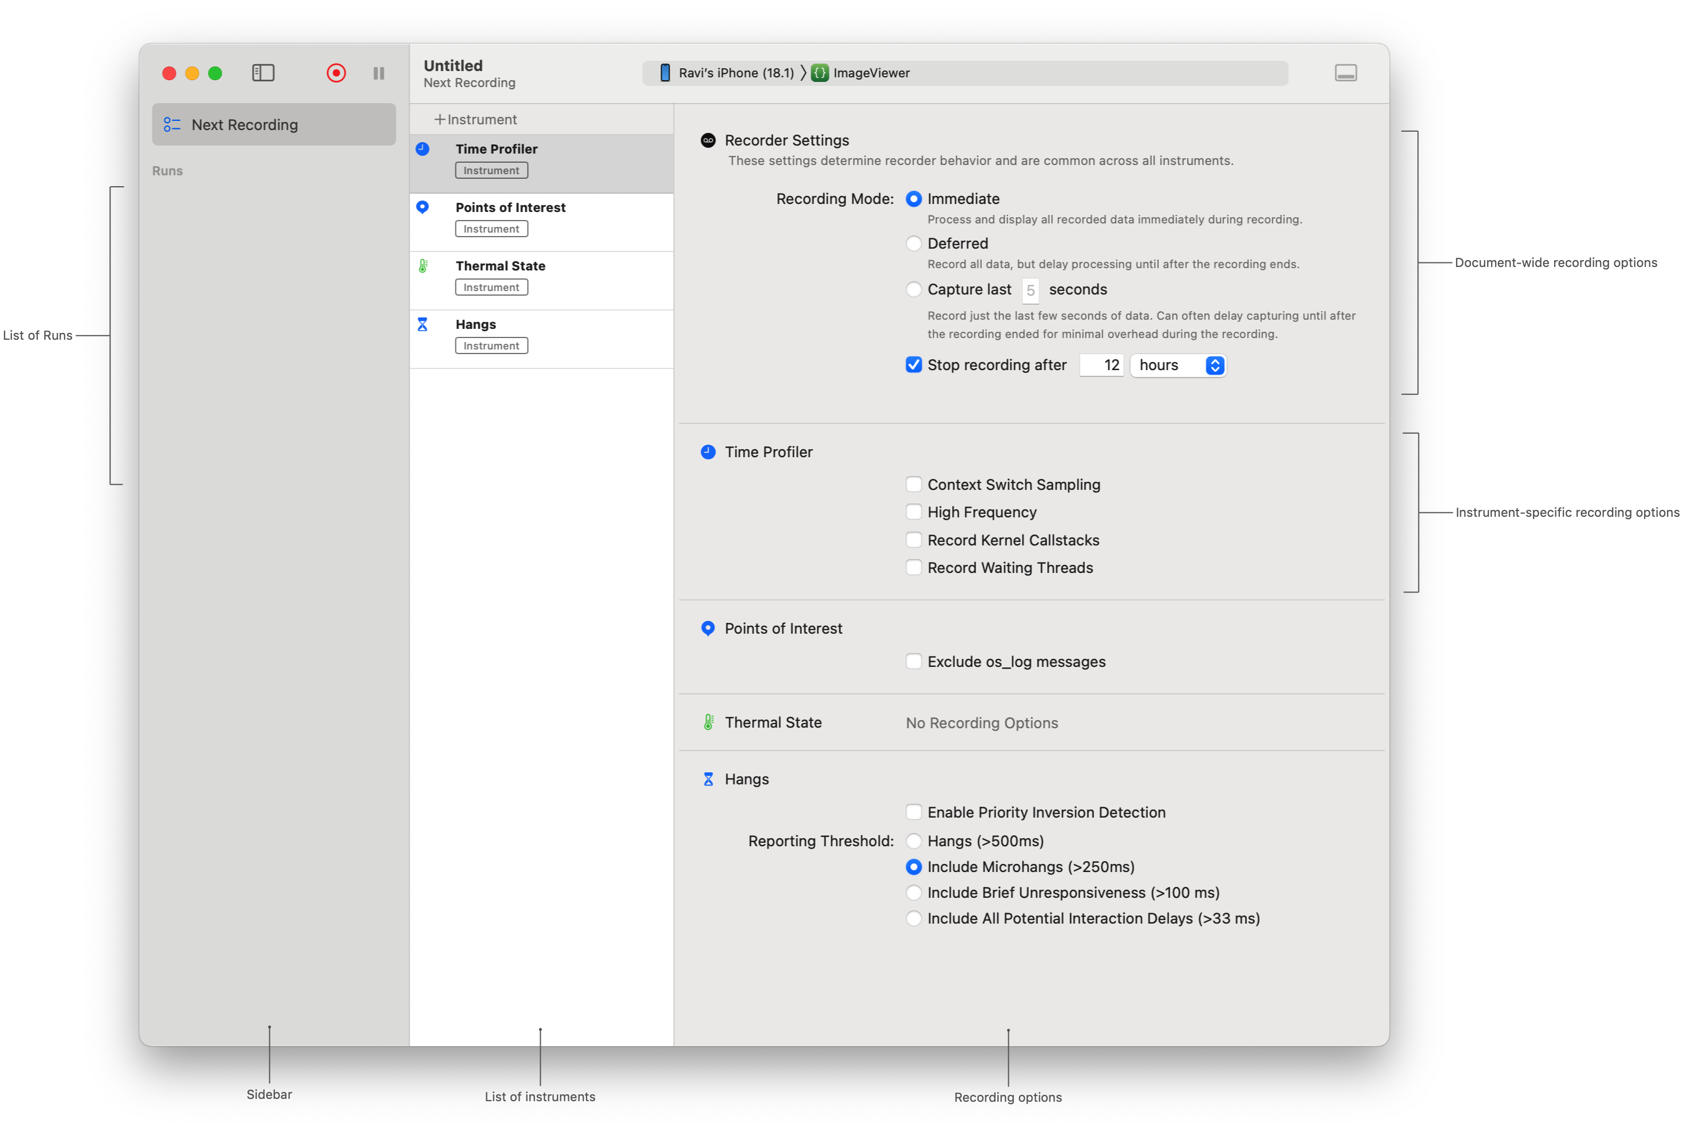Viewport: 1683px width, 1131px height.
Task: Select the Time Profiler clock icon
Action: click(423, 148)
